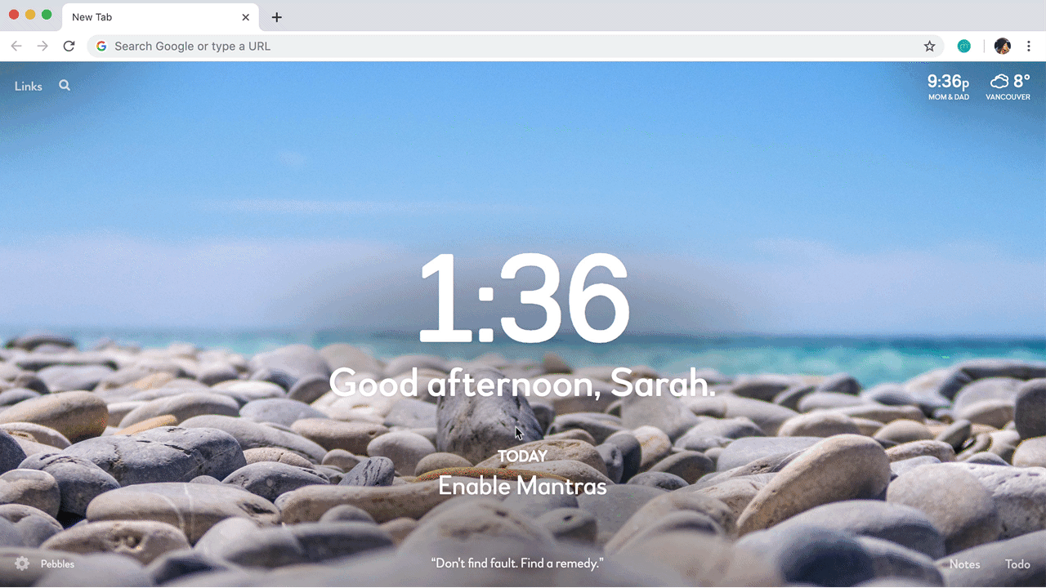The width and height of the screenshot is (1046, 588).
Task: Click the daily quote at bottom
Action: (516, 563)
